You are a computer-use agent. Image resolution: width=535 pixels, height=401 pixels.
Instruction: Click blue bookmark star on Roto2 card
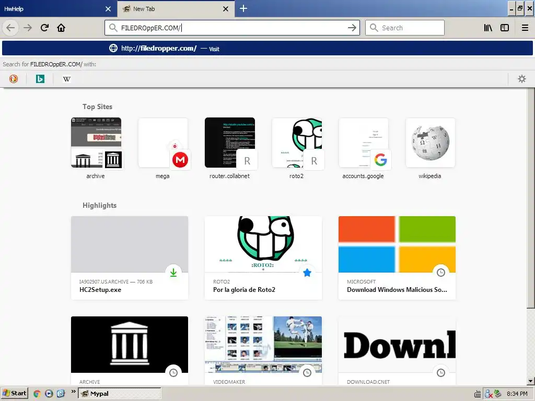tap(307, 273)
